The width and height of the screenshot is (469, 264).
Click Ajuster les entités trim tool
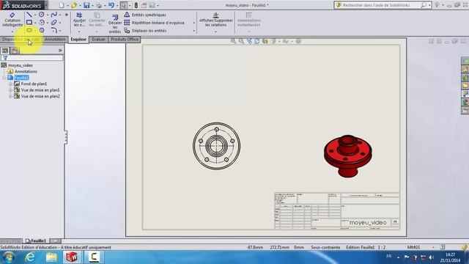79,20
